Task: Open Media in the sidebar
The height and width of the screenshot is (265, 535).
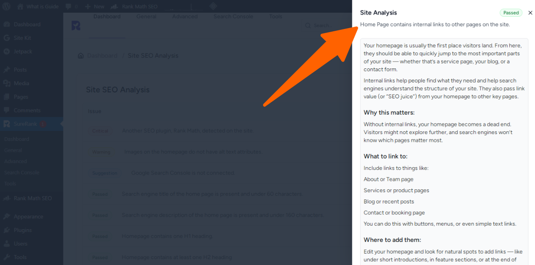Action: [21, 83]
